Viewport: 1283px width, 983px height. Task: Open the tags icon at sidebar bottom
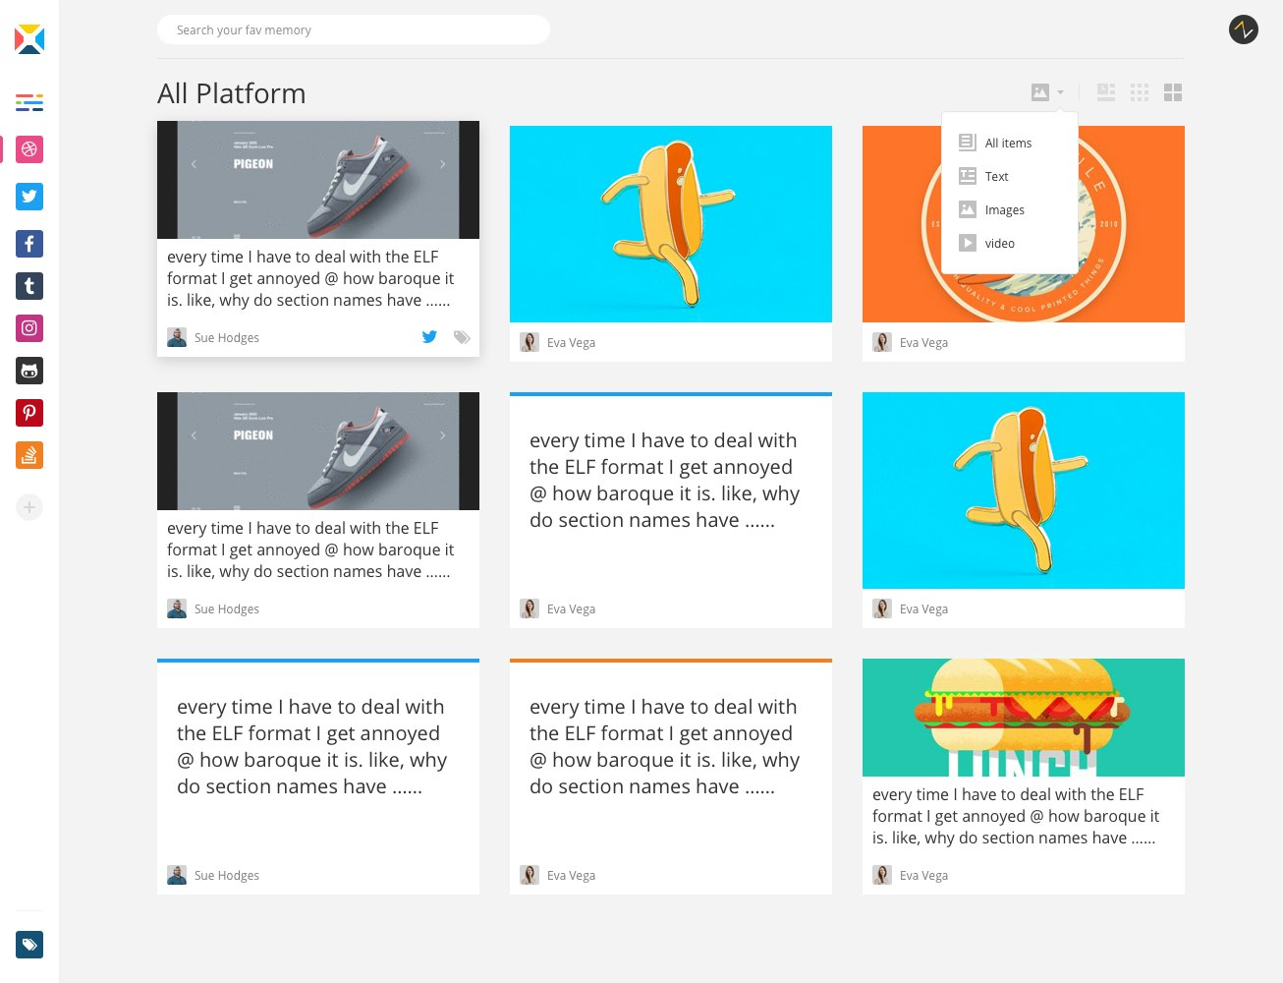(x=29, y=945)
